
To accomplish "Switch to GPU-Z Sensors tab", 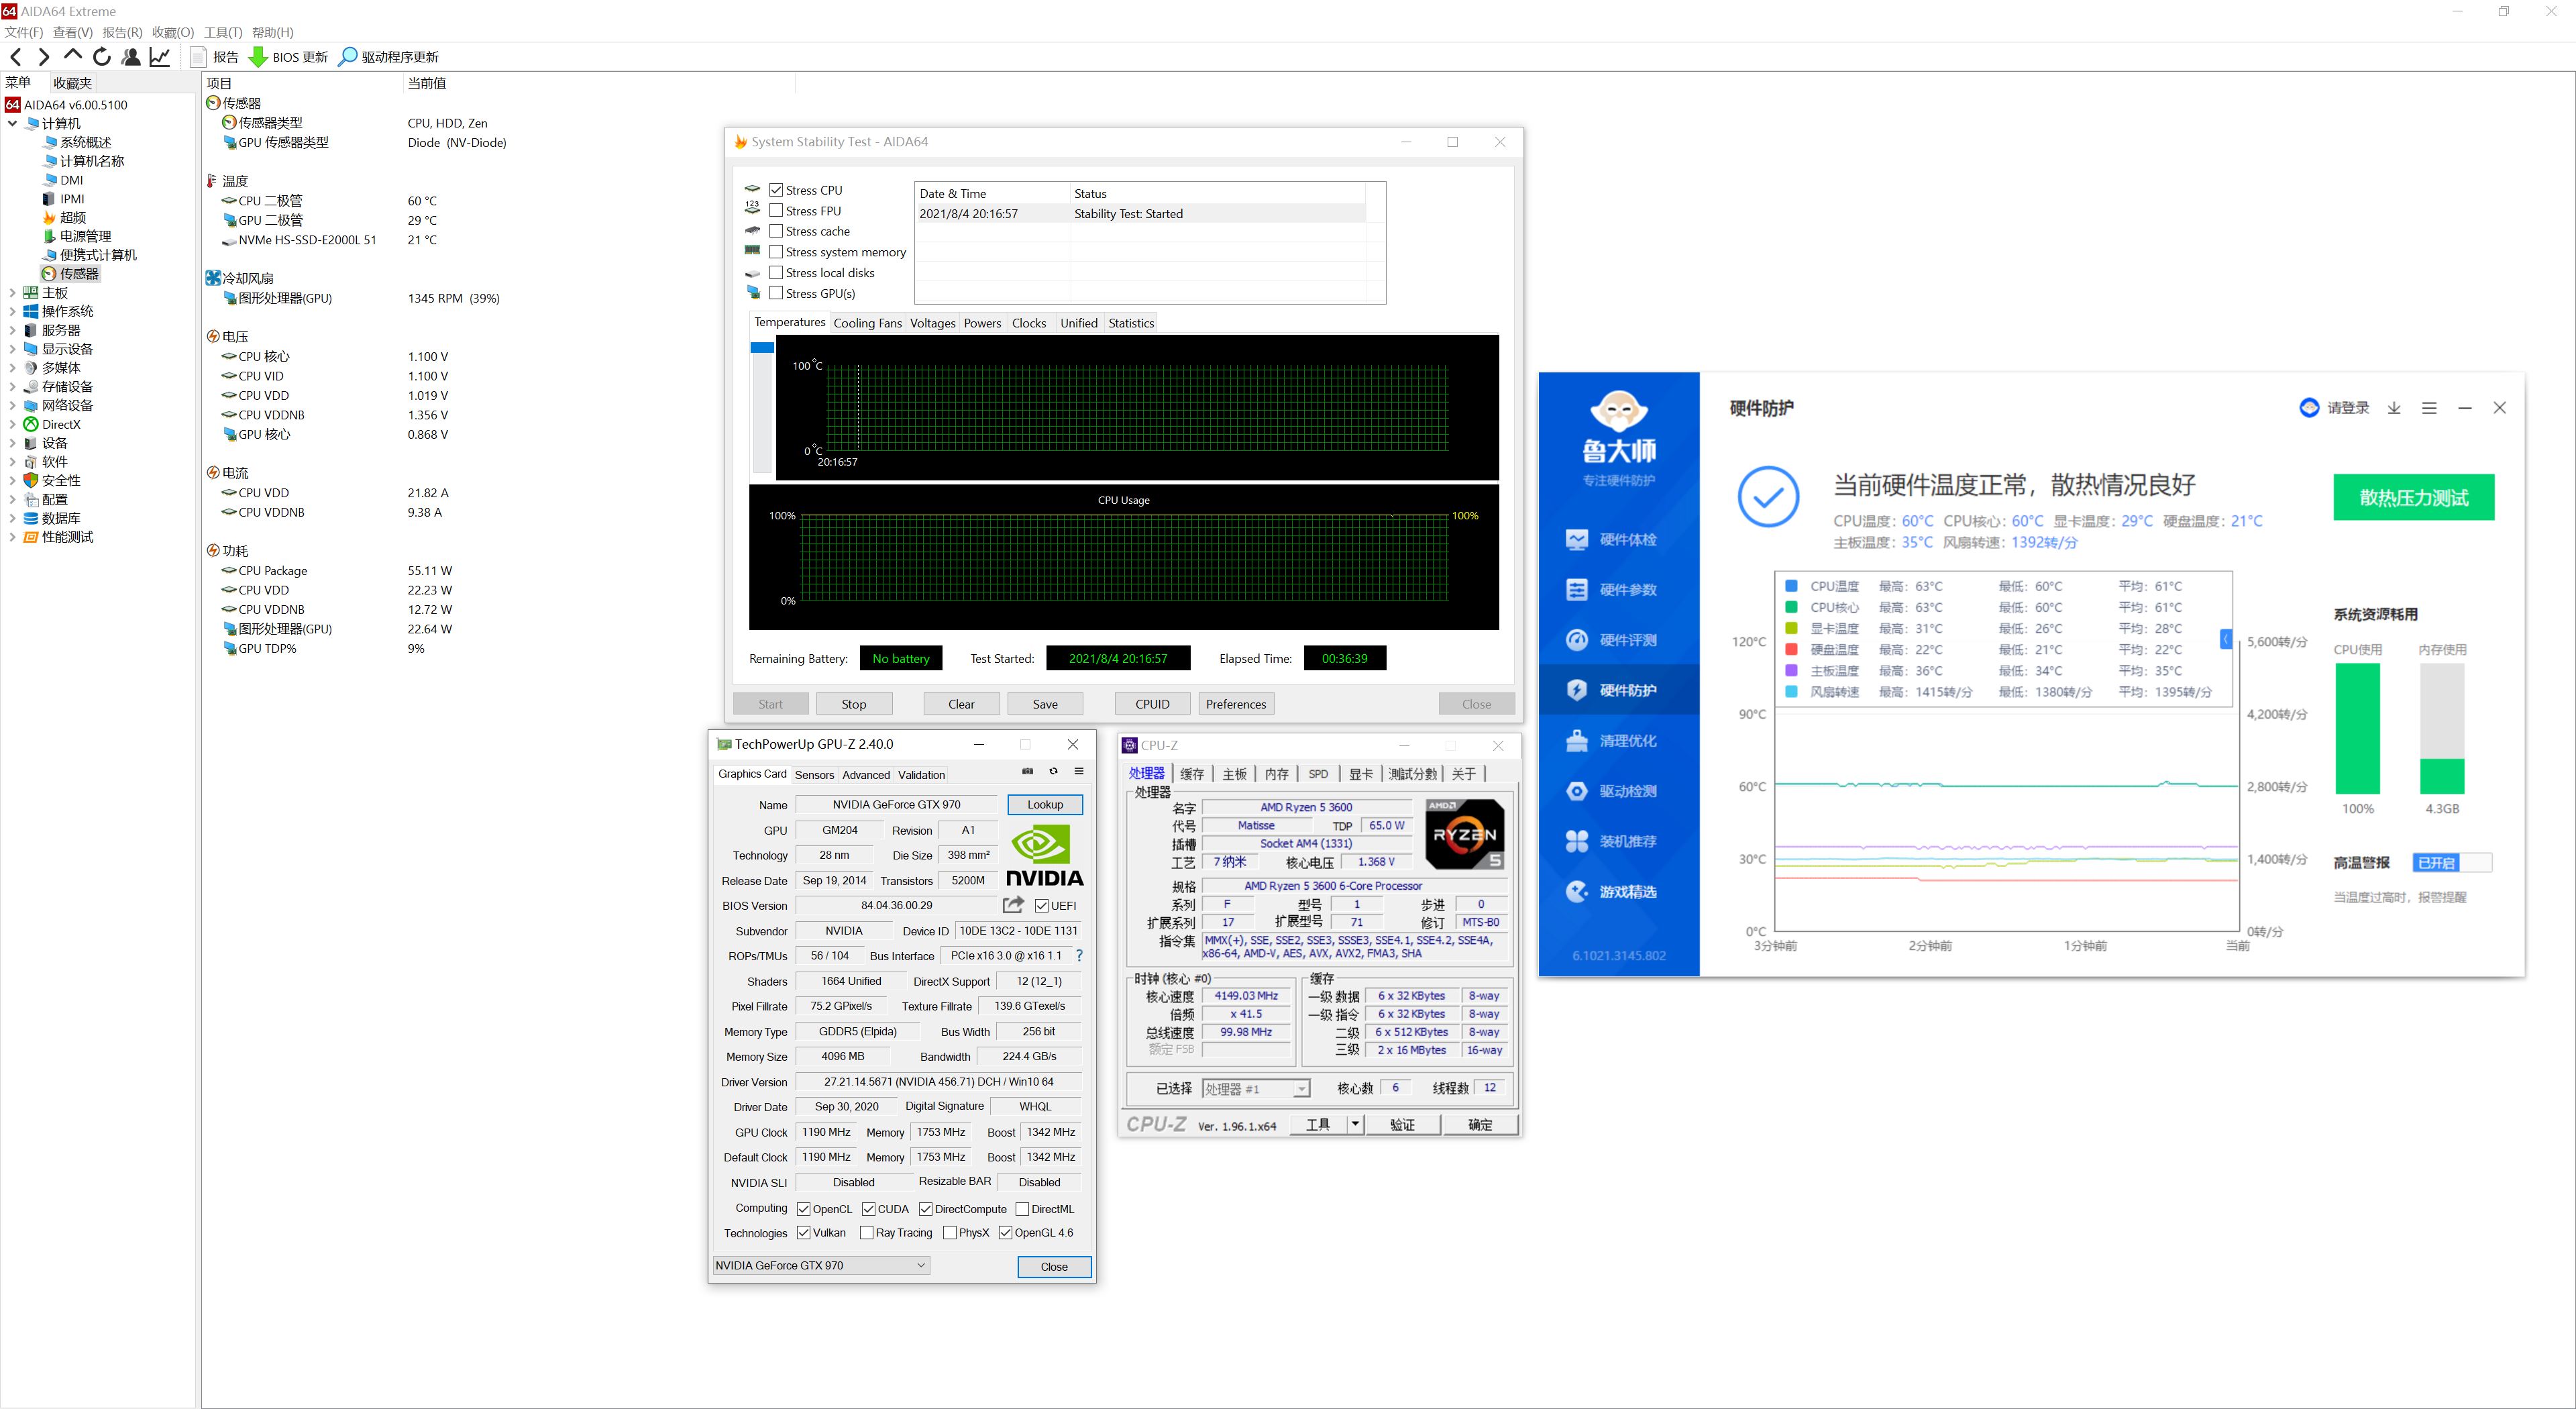I will point(814,774).
